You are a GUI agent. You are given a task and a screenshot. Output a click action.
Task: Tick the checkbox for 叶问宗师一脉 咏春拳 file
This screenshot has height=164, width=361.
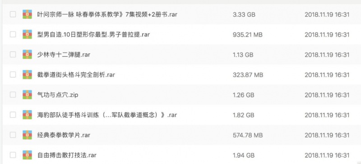[13, 14]
